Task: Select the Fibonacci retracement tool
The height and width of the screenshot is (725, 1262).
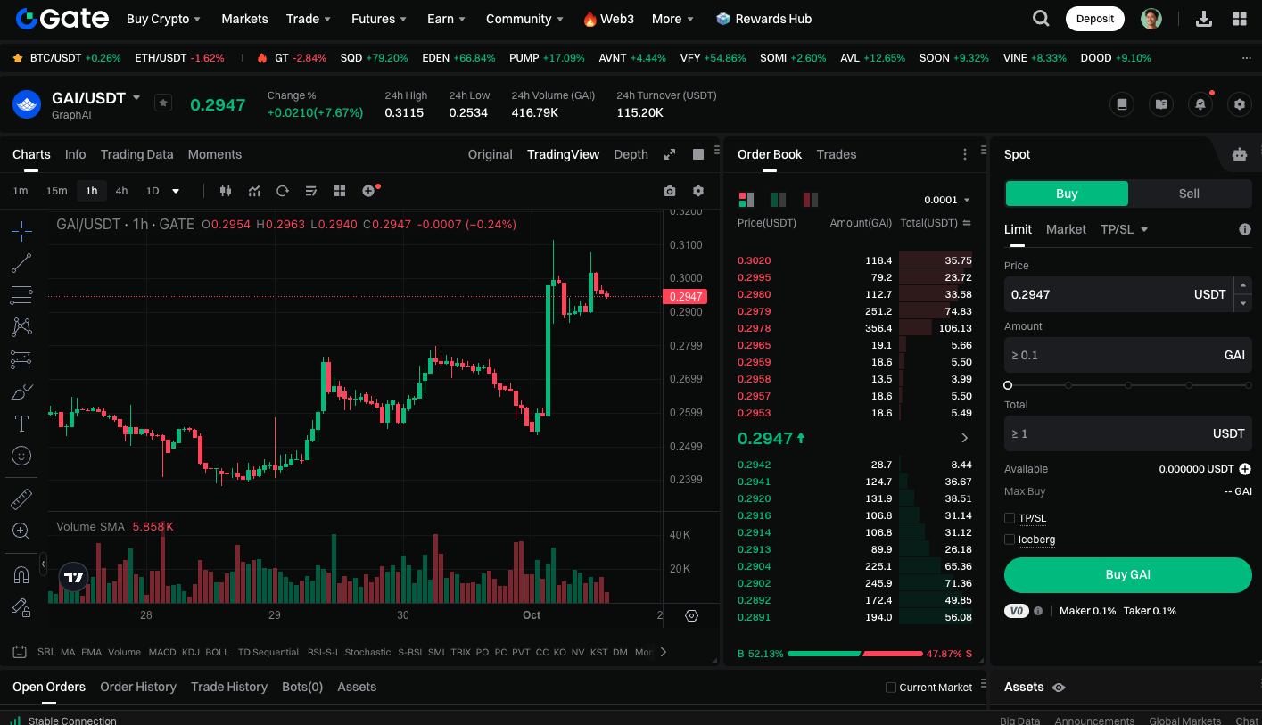Action: tap(21, 295)
